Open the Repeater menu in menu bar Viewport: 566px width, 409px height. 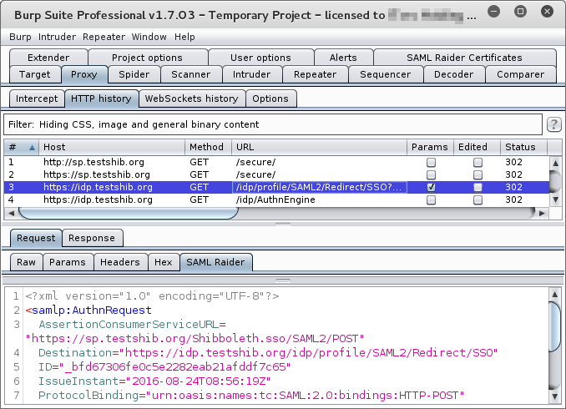[x=104, y=37]
